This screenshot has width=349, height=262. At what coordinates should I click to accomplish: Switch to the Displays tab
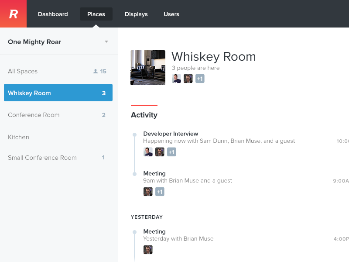pyautogui.click(x=136, y=14)
